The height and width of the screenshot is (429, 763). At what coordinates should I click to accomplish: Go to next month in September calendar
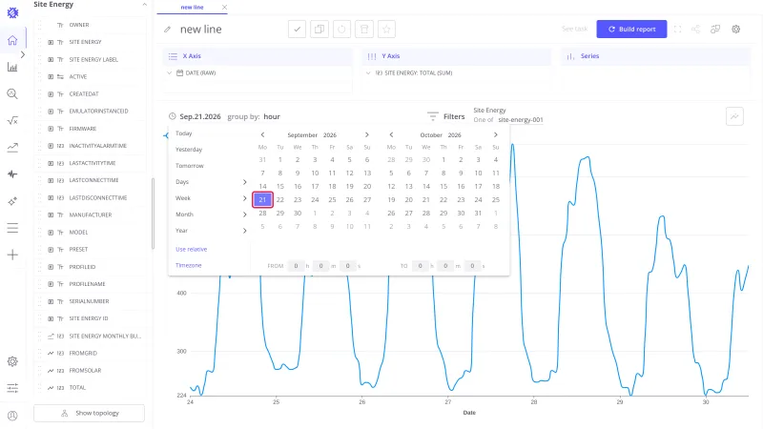click(x=367, y=134)
